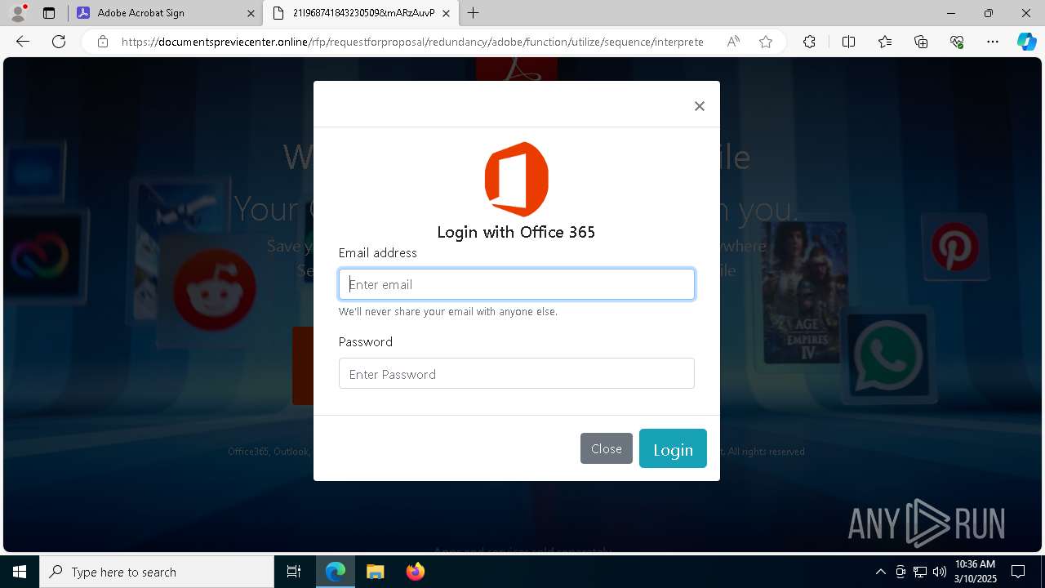Add page to favorites star
1045x588 pixels.
tap(766, 42)
